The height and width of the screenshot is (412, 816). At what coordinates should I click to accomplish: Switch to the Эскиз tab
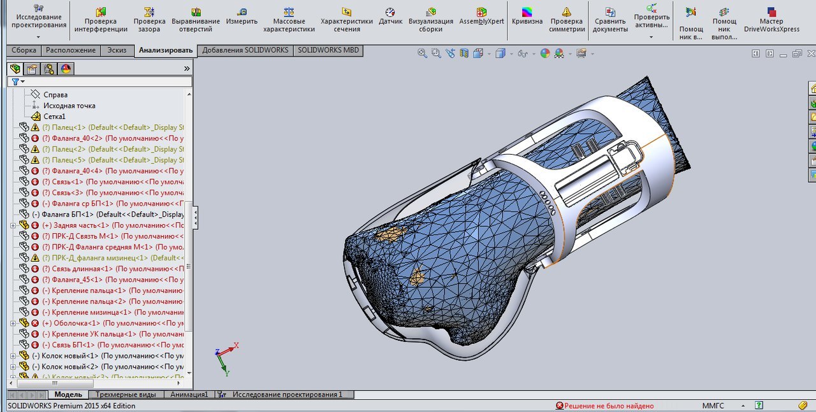click(117, 50)
